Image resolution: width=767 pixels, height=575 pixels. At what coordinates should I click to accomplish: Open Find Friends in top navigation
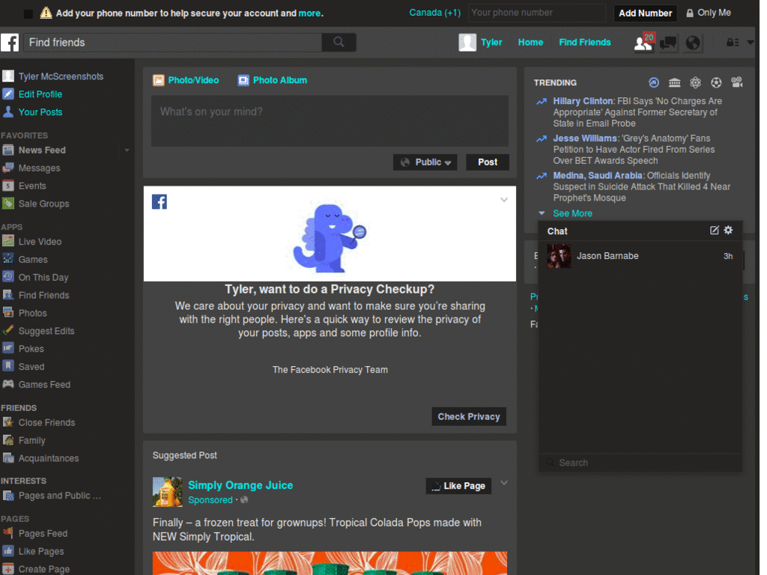(585, 43)
